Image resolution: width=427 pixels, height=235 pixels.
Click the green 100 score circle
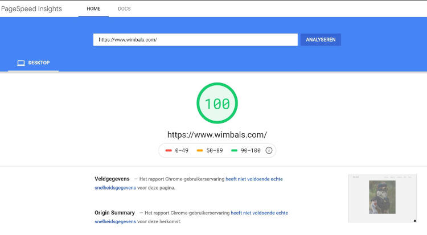click(217, 103)
